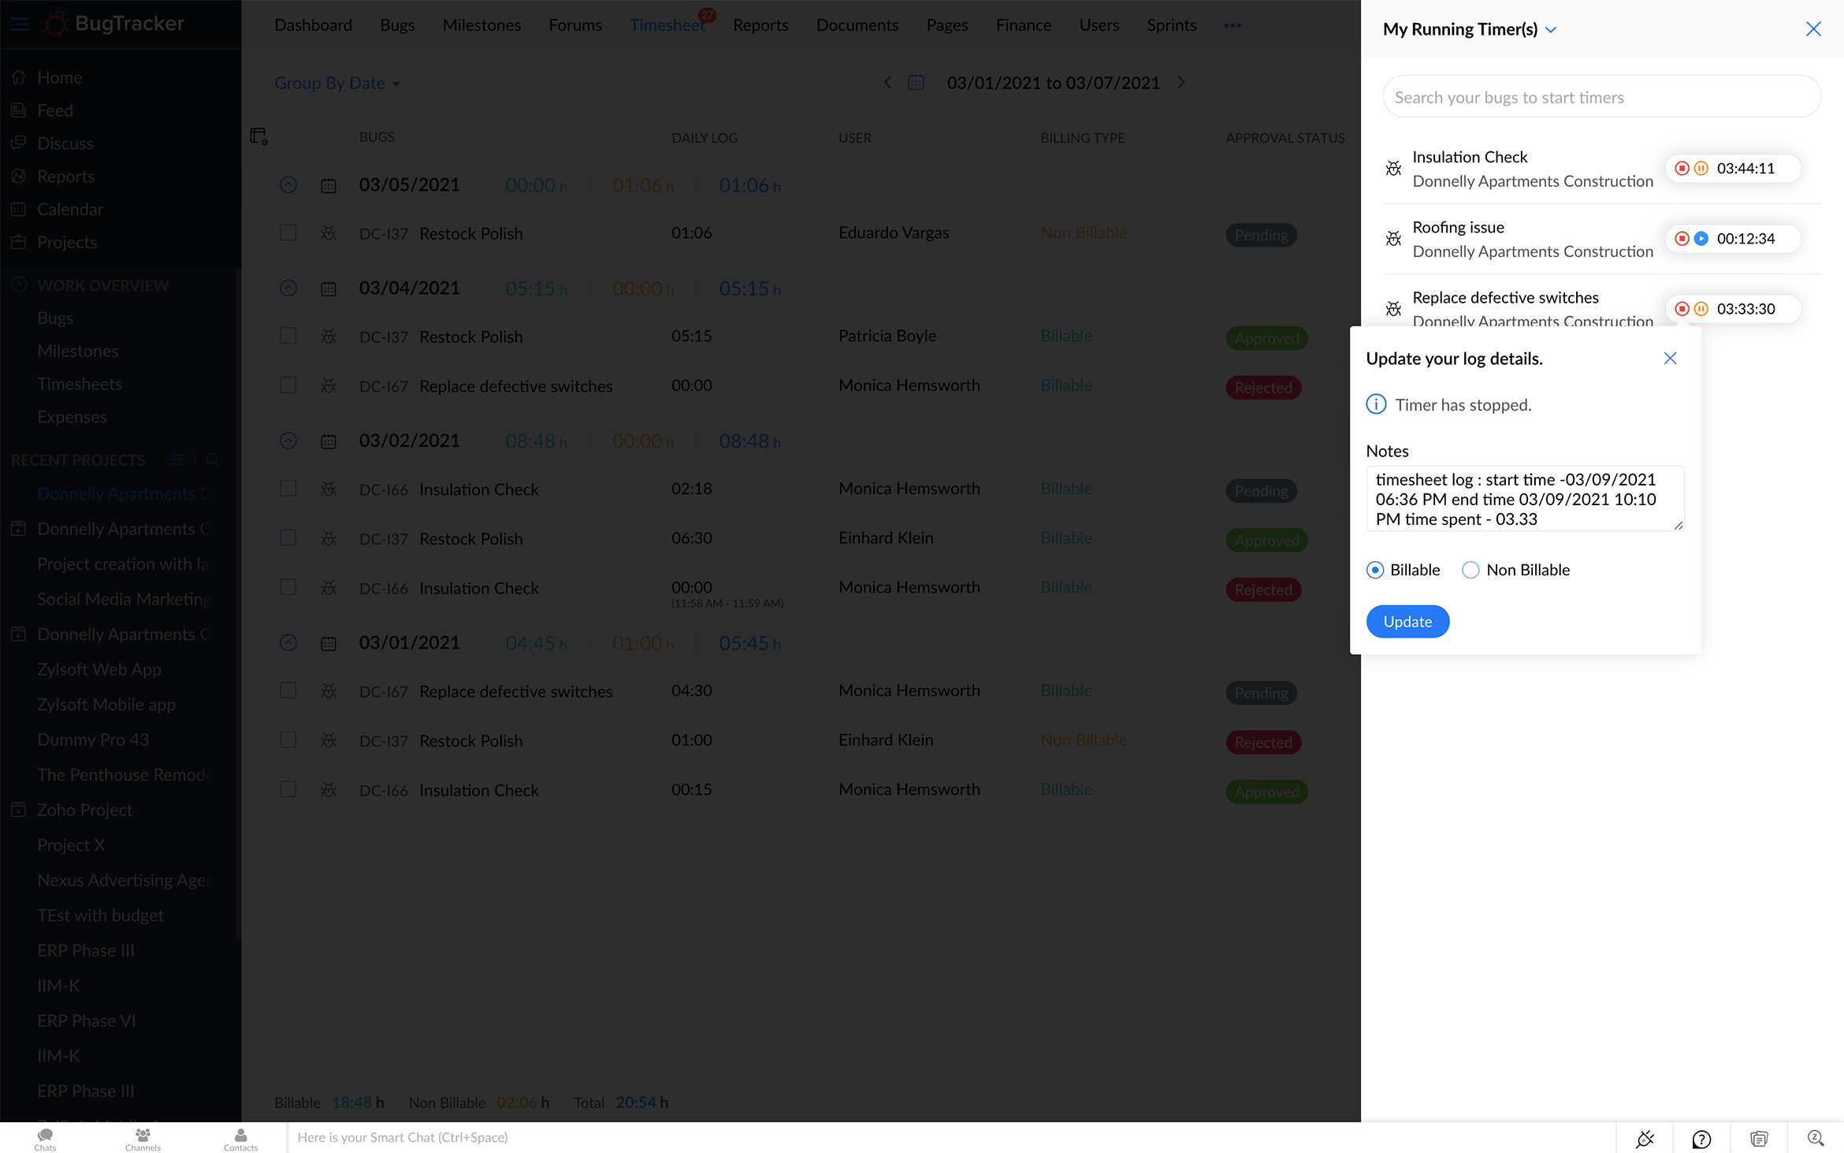Open Contacts in bottom bar
1844x1153 pixels.
[240, 1139]
